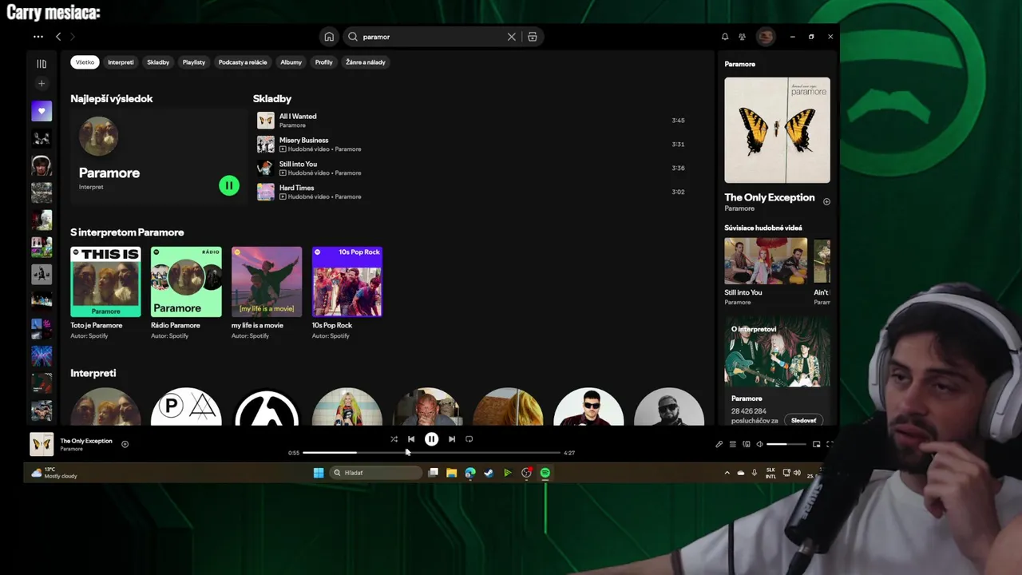Image resolution: width=1022 pixels, height=575 pixels.
Task: Open the my life is a movie playlist
Action: pos(267,293)
